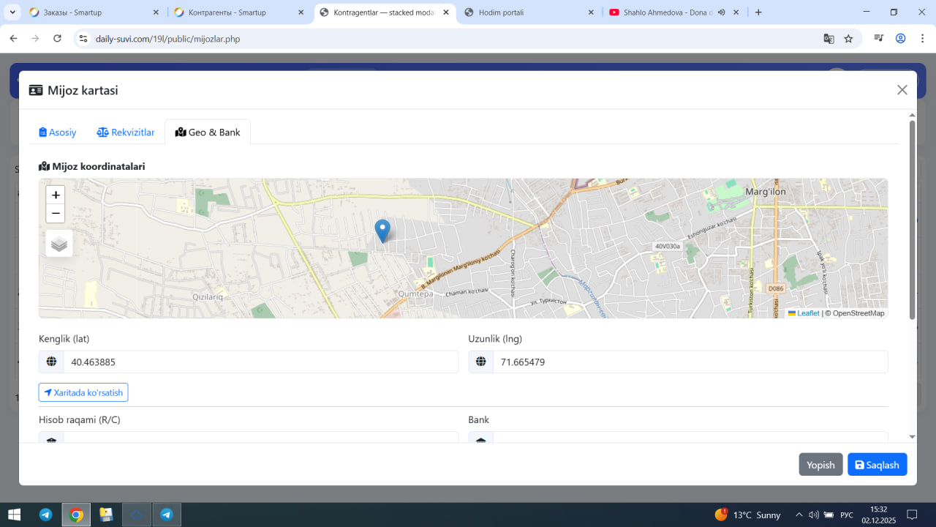Screen dimensions: 936x527
Task: Switch to the Rekvizitlar tab
Action: click(x=126, y=132)
